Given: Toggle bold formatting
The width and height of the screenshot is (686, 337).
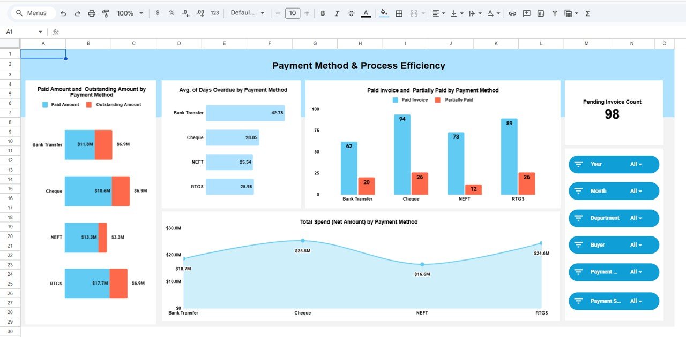Looking at the screenshot, I should pyautogui.click(x=323, y=13).
